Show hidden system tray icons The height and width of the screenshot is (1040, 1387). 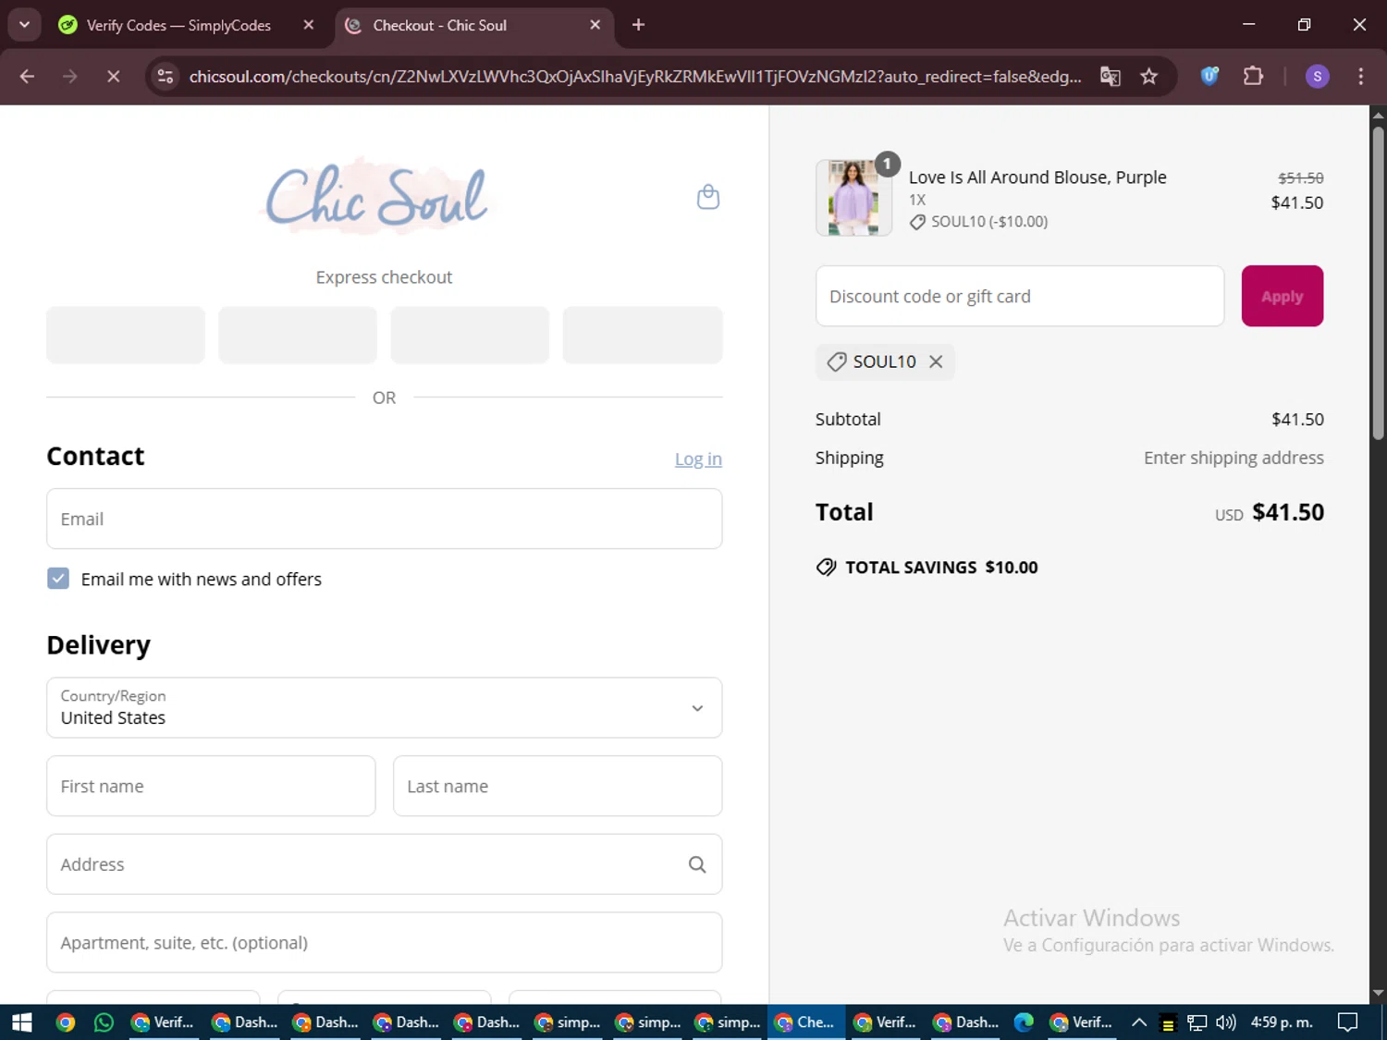tap(1139, 1022)
